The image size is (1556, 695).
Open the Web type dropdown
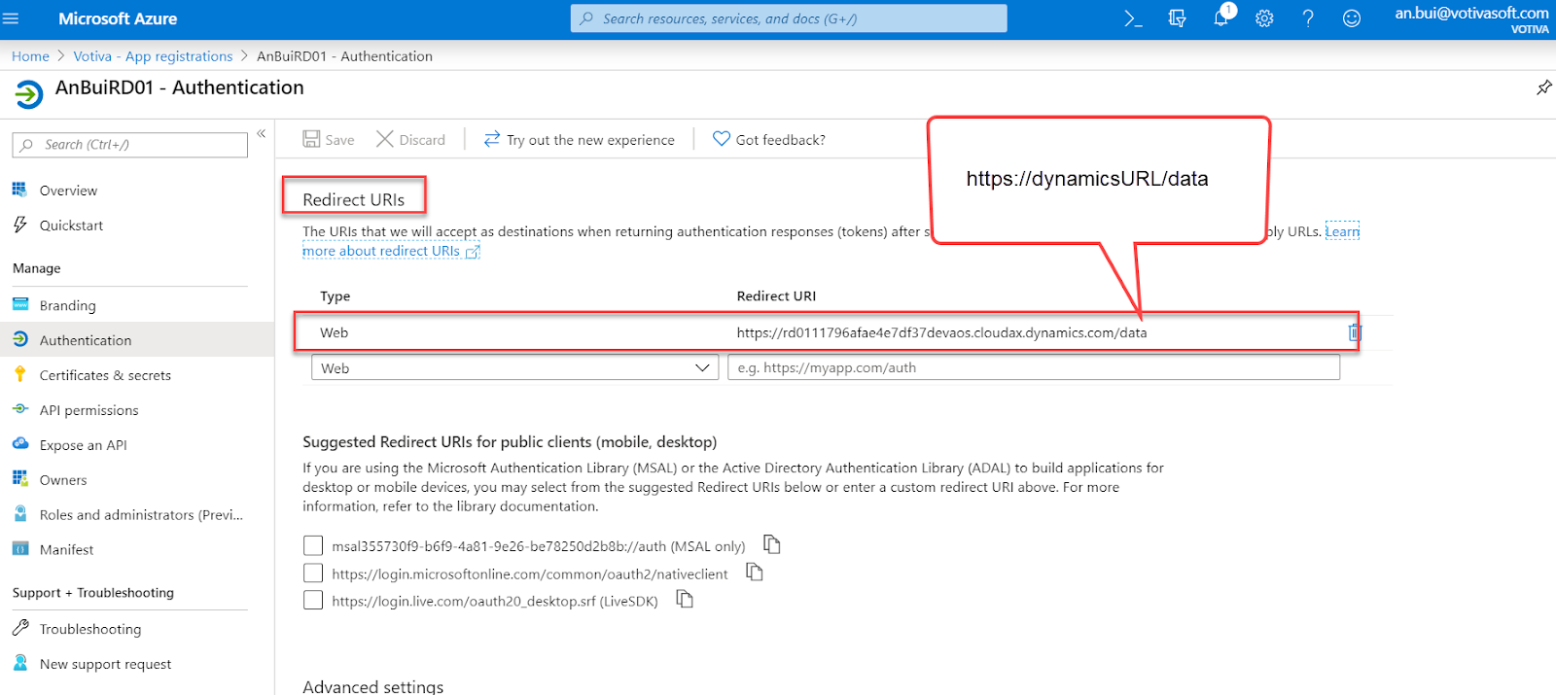click(514, 367)
